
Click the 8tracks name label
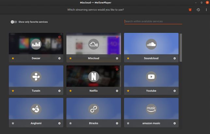(94, 123)
